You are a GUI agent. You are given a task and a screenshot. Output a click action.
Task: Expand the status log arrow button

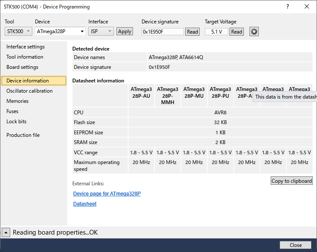(x=6, y=232)
